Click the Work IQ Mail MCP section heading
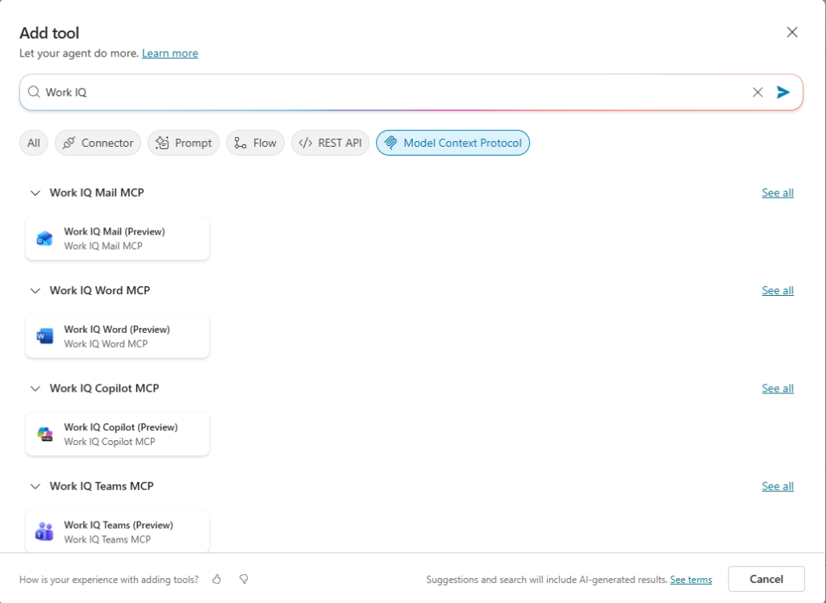Screen dimensions: 826x603 97,193
